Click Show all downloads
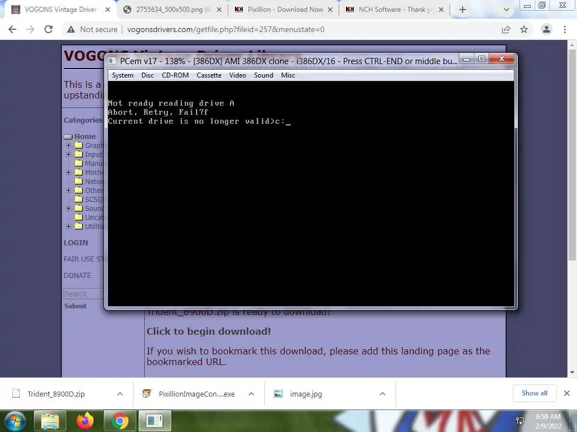The image size is (577, 432). (534, 393)
